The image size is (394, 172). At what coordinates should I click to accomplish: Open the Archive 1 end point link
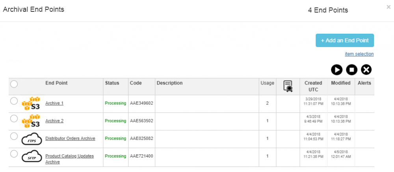54,103
